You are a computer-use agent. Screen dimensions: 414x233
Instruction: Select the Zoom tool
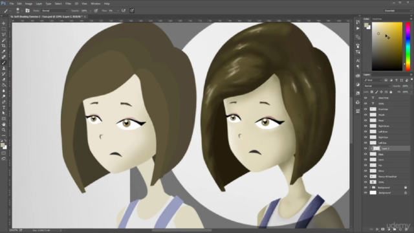pos(4,129)
